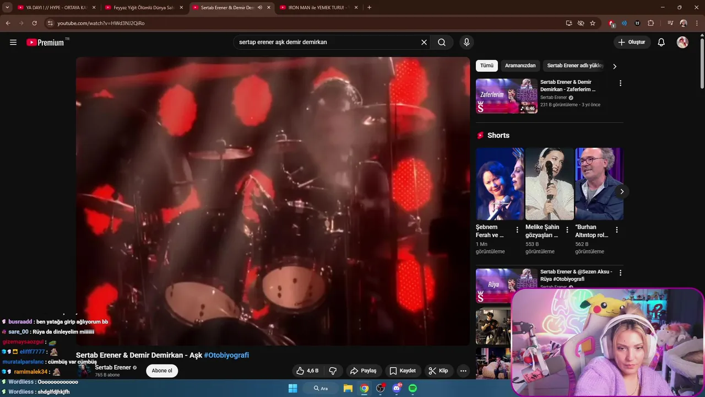Open Discord from taskbar
The image size is (705, 397).
397,388
